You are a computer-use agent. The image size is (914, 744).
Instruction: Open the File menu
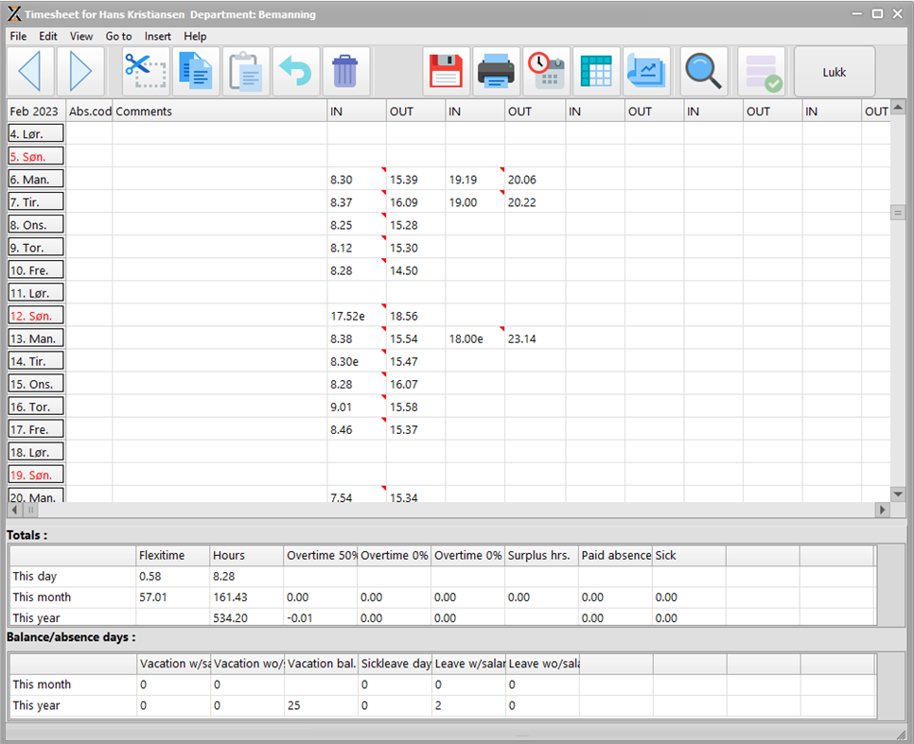pos(18,36)
